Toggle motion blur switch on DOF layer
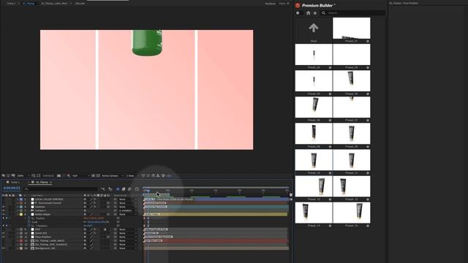This screenshot has width=468, height=263. click(x=102, y=229)
